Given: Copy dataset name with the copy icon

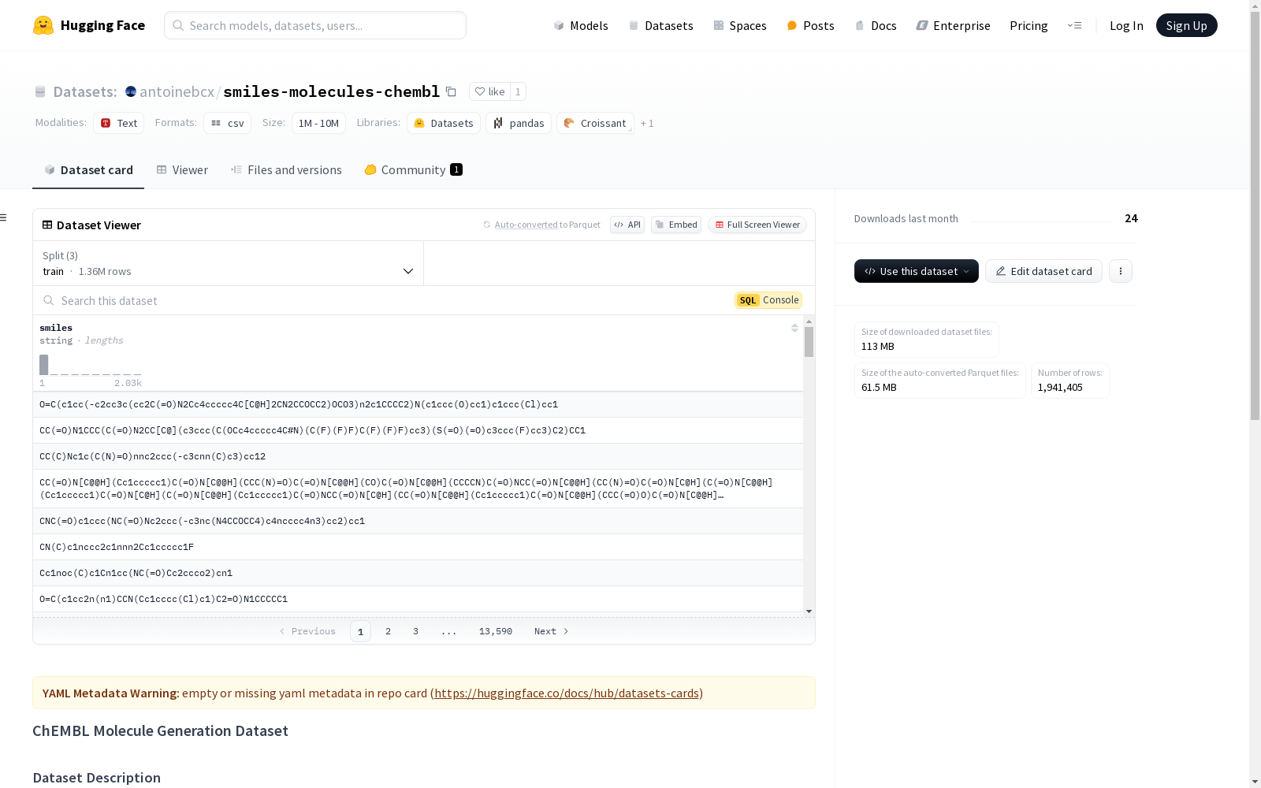Looking at the screenshot, I should [451, 91].
